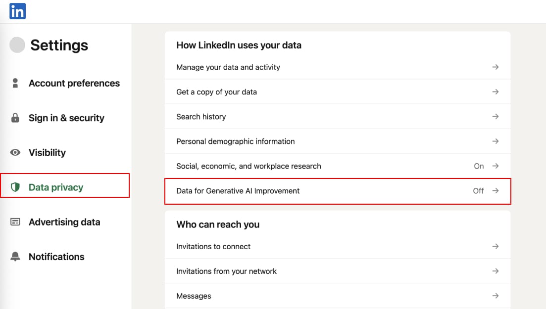Click the arrow on Social, economic, and workplace research
Image resolution: width=546 pixels, height=309 pixels.
(x=496, y=166)
